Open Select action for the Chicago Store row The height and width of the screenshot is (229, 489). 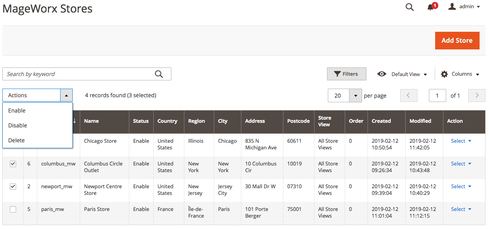click(461, 141)
